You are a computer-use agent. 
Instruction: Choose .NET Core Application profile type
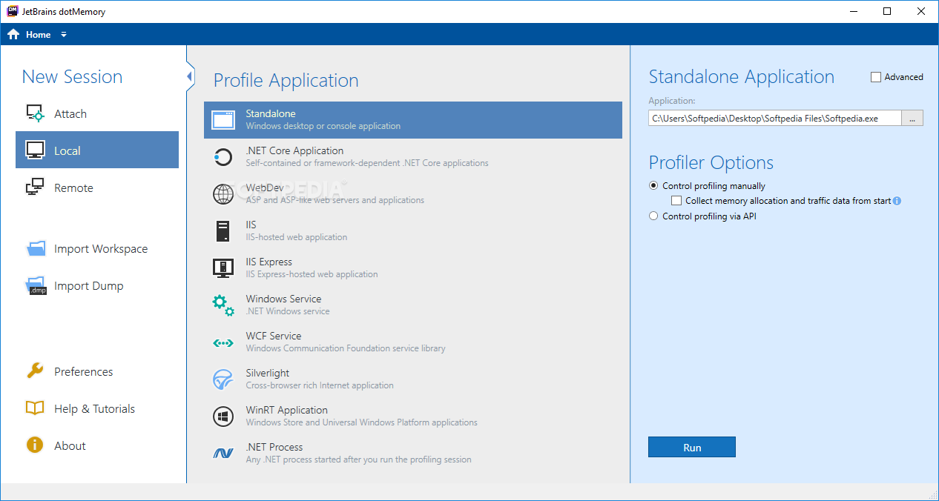(413, 157)
